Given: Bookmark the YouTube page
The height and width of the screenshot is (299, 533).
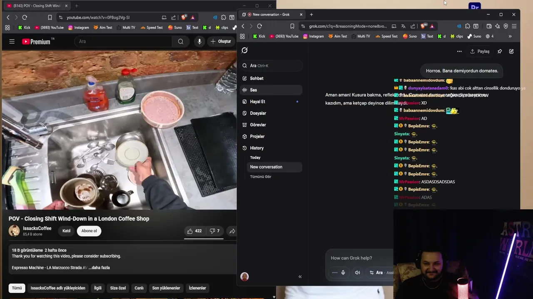Looking at the screenshot, I should tap(50, 17).
